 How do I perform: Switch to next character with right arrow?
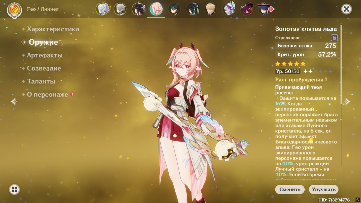tap(347, 101)
